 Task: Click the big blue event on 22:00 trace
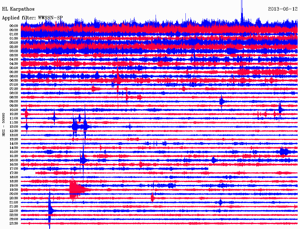tap(50, 211)
